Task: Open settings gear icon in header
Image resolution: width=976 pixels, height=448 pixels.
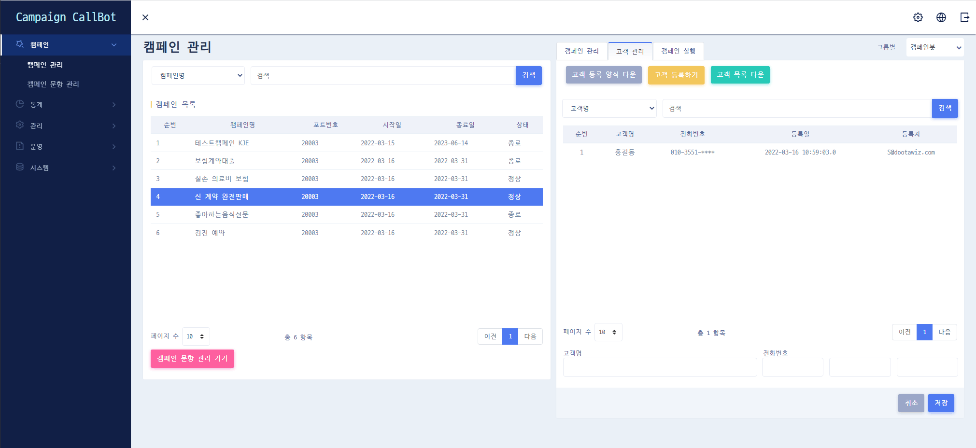Action: tap(918, 17)
